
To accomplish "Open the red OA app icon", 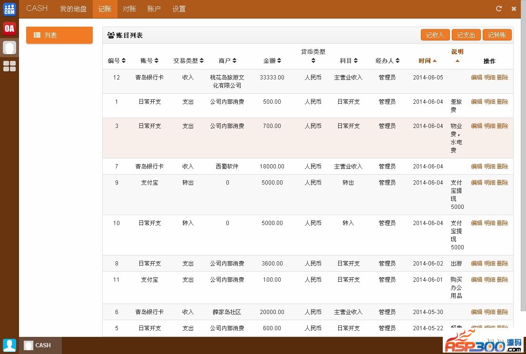I will click(10, 29).
